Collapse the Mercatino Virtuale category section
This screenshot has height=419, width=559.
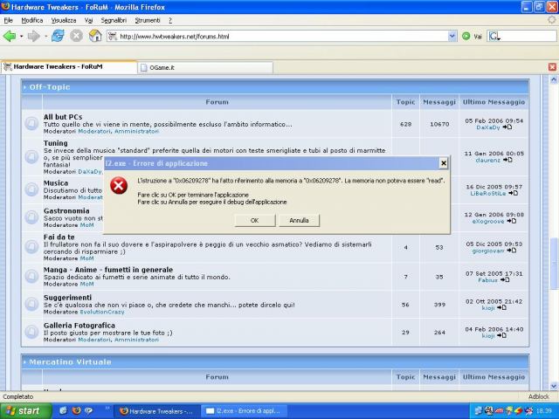[x=24, y=361]
